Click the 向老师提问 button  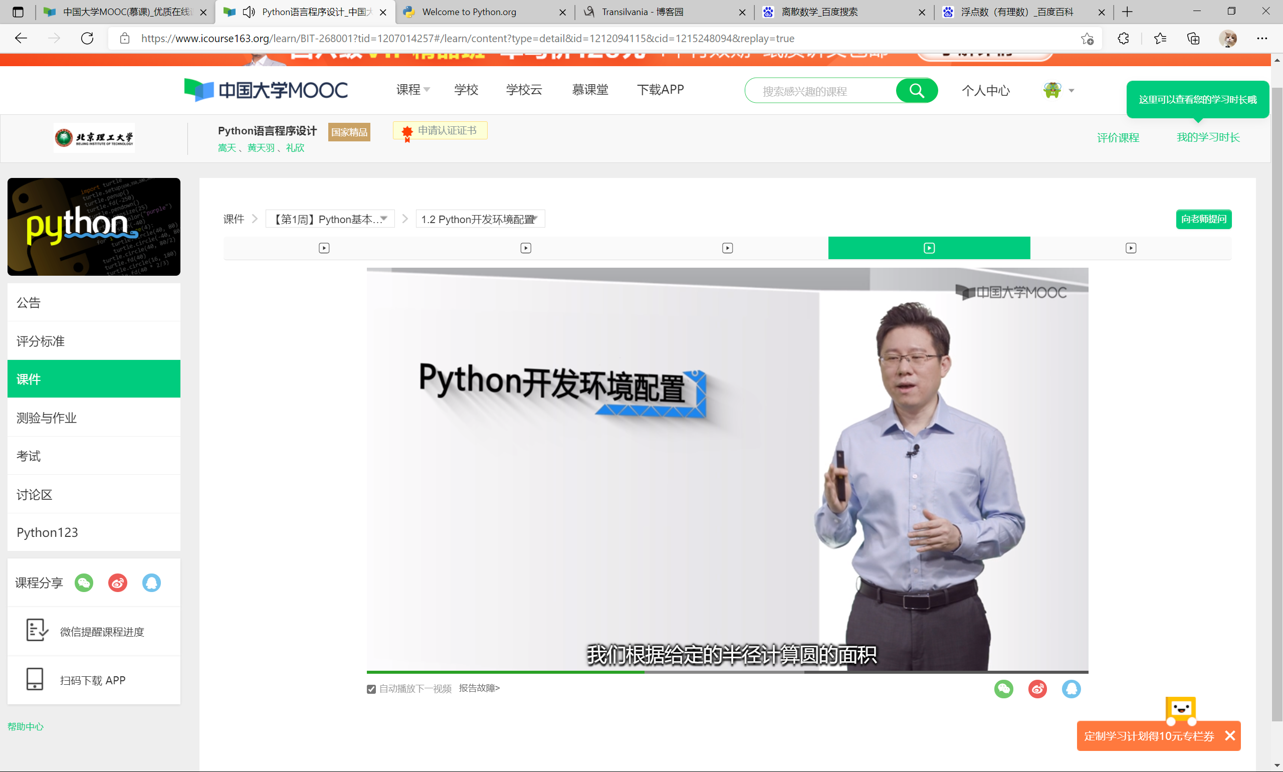coord(1203,219)
